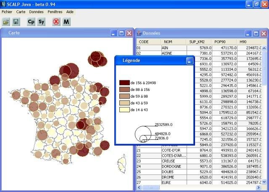Open the Fenêtres menu
Screen dimensions: 269x192
point(55,12)
